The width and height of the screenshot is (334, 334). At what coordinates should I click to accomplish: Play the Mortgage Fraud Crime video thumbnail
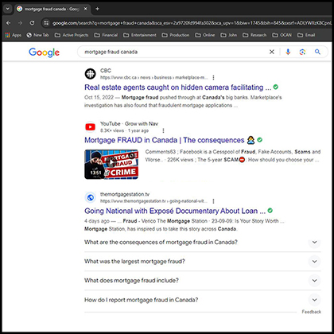click(111, 165)
